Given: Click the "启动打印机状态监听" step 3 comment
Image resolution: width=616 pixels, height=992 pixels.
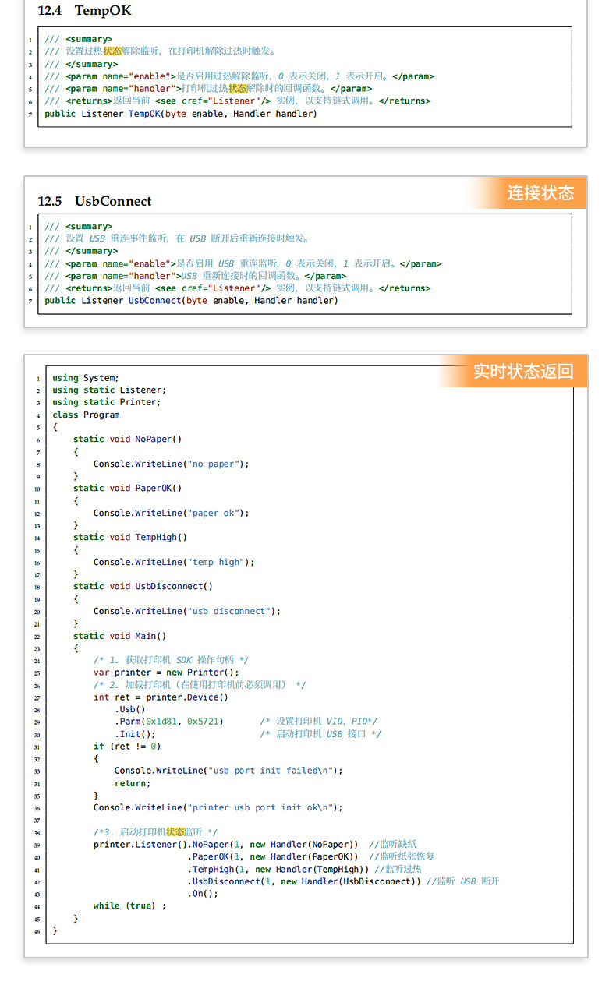Looking at the screenshot, I should point(156,832).
